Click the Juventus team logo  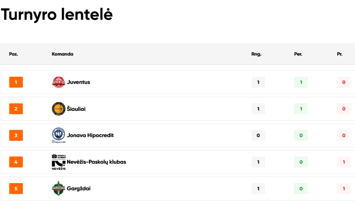59,82
